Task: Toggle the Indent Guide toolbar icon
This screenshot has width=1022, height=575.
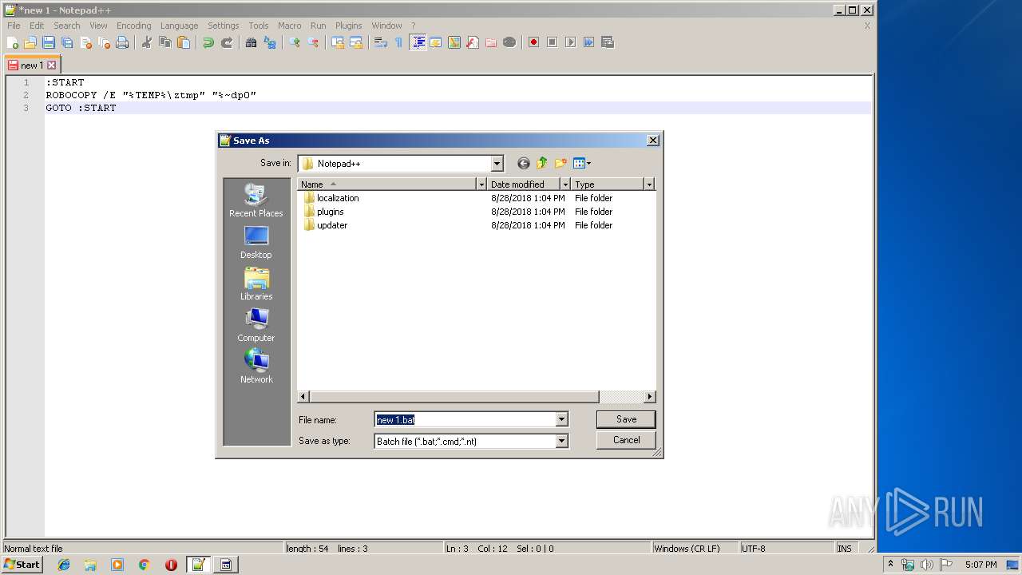Action: coord(418,42)
